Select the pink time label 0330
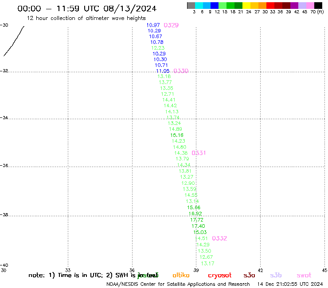 click(x=181, y=71)
